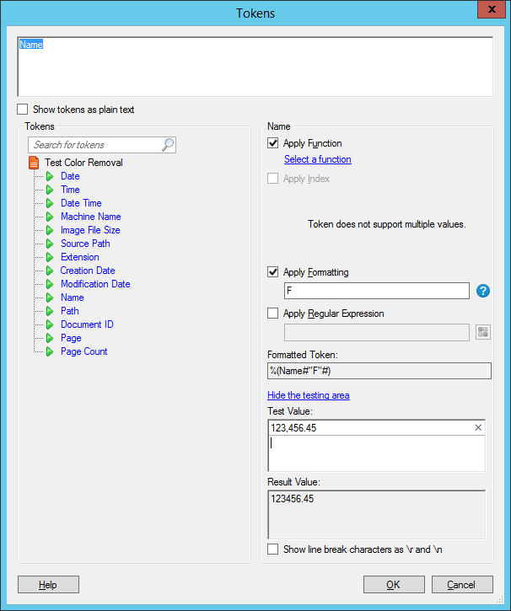Click into the Search for tokens field

pyautogui.click(x=95, y=145)
